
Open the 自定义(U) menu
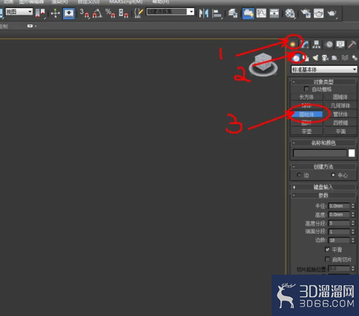pos(89,2)
